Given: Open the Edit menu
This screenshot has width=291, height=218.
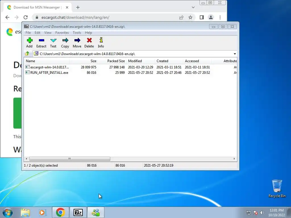Looking at the screenshot, I should (x=38, y=33).
